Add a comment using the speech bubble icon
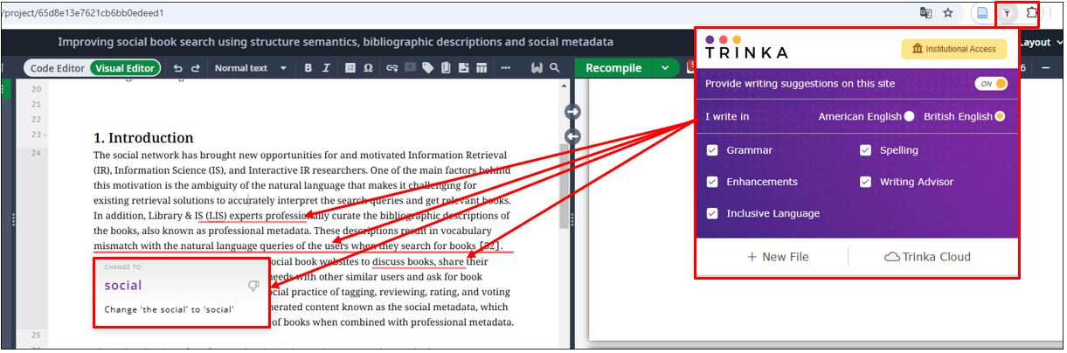Image resolution: width=1067 pixels, height=353 pixels. coord(410,68)
